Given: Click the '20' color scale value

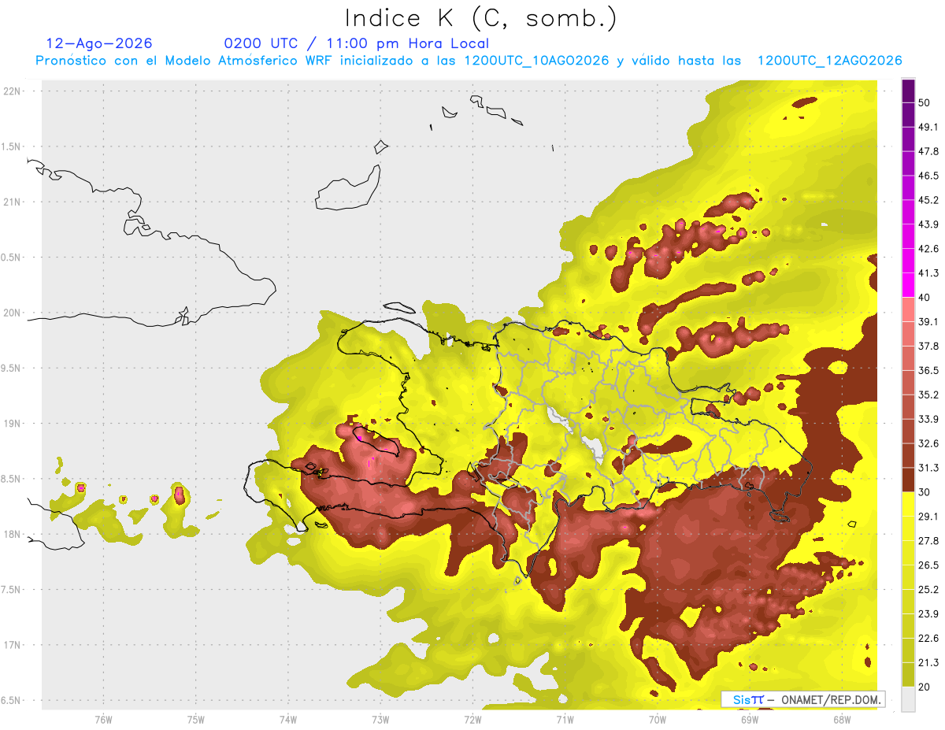Looking at the screenshot, I should tap(925, 687).
